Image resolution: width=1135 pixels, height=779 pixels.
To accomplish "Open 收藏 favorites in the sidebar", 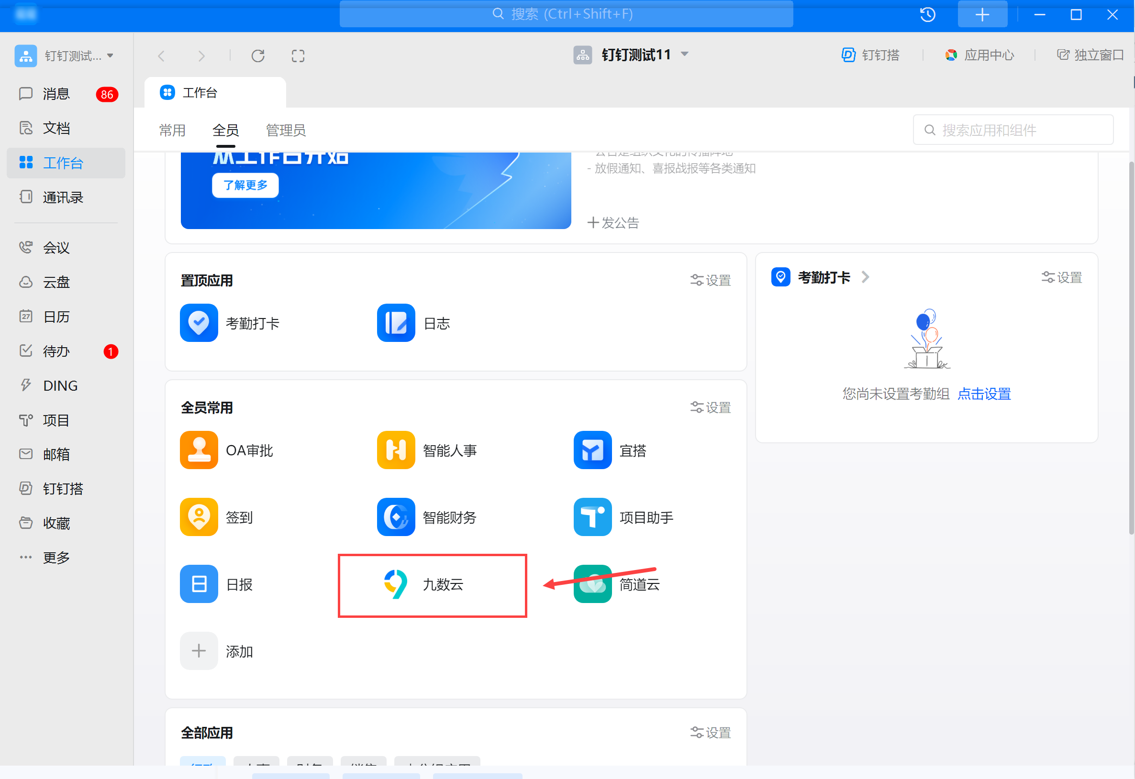I will 66,524.
